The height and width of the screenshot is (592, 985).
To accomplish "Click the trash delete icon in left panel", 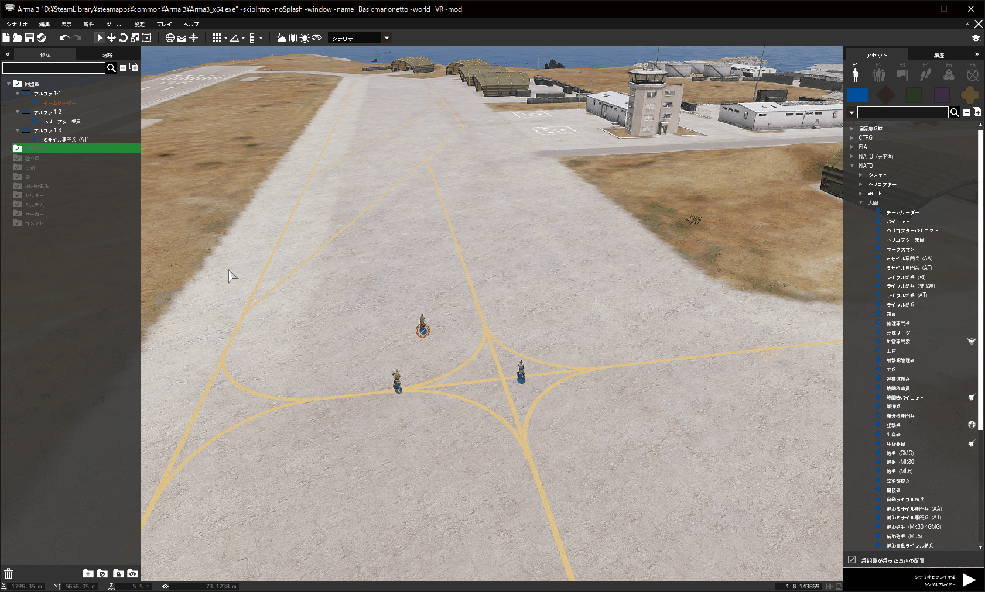I will coord(8,573).
